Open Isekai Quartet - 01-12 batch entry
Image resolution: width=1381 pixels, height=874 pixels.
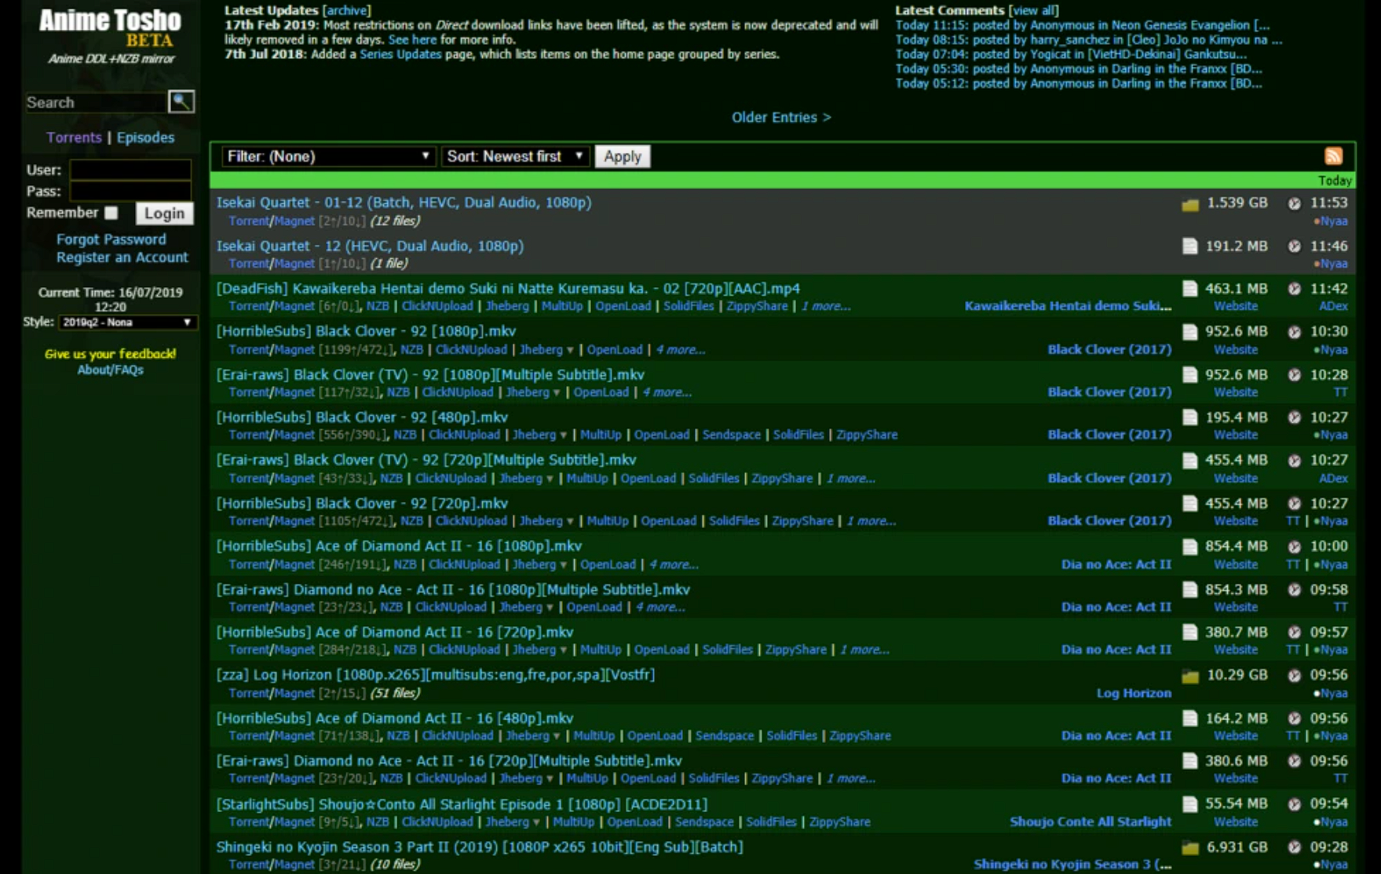point(404,202)
